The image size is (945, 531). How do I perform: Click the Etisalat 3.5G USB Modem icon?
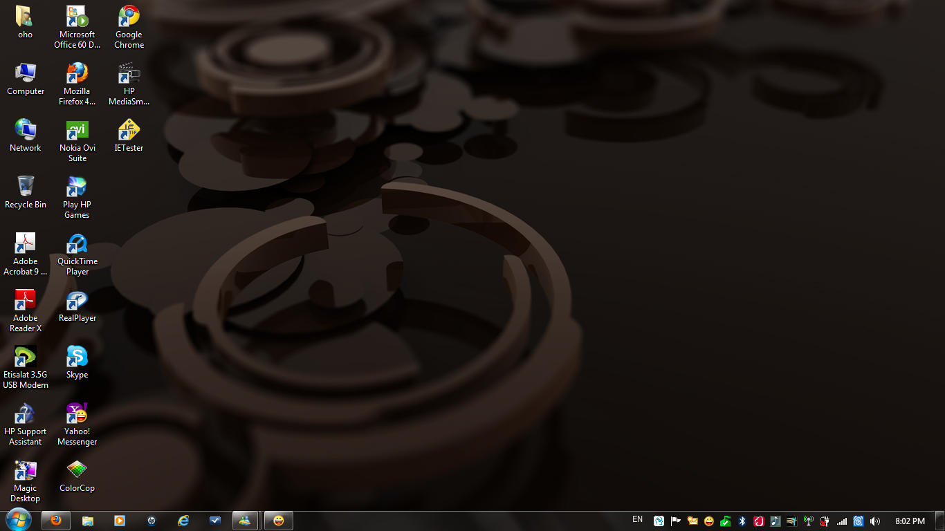pos(26,357)
